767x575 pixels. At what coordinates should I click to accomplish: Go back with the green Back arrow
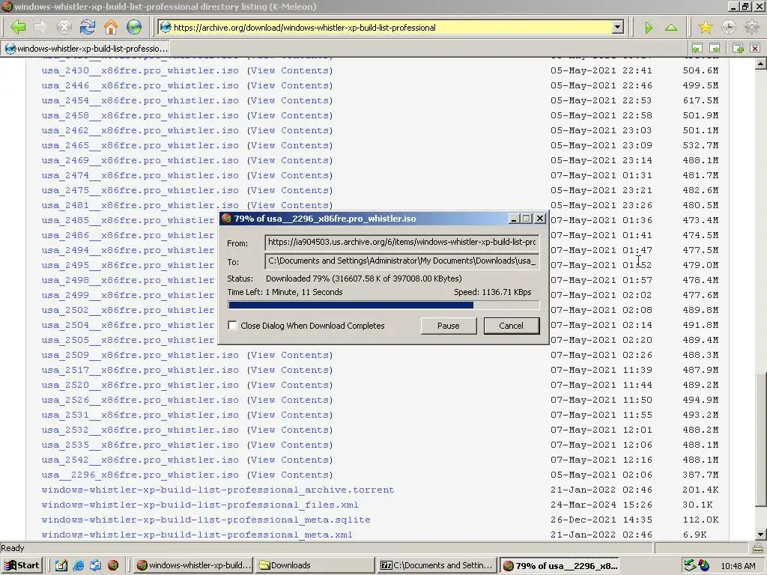click(18, 27)
